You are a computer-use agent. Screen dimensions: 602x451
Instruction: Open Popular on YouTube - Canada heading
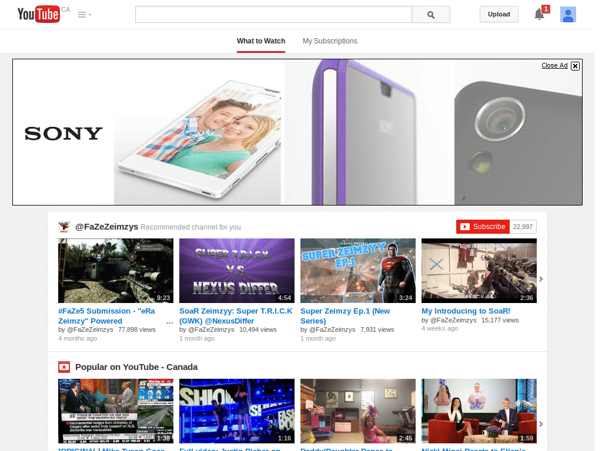point(136,367)
